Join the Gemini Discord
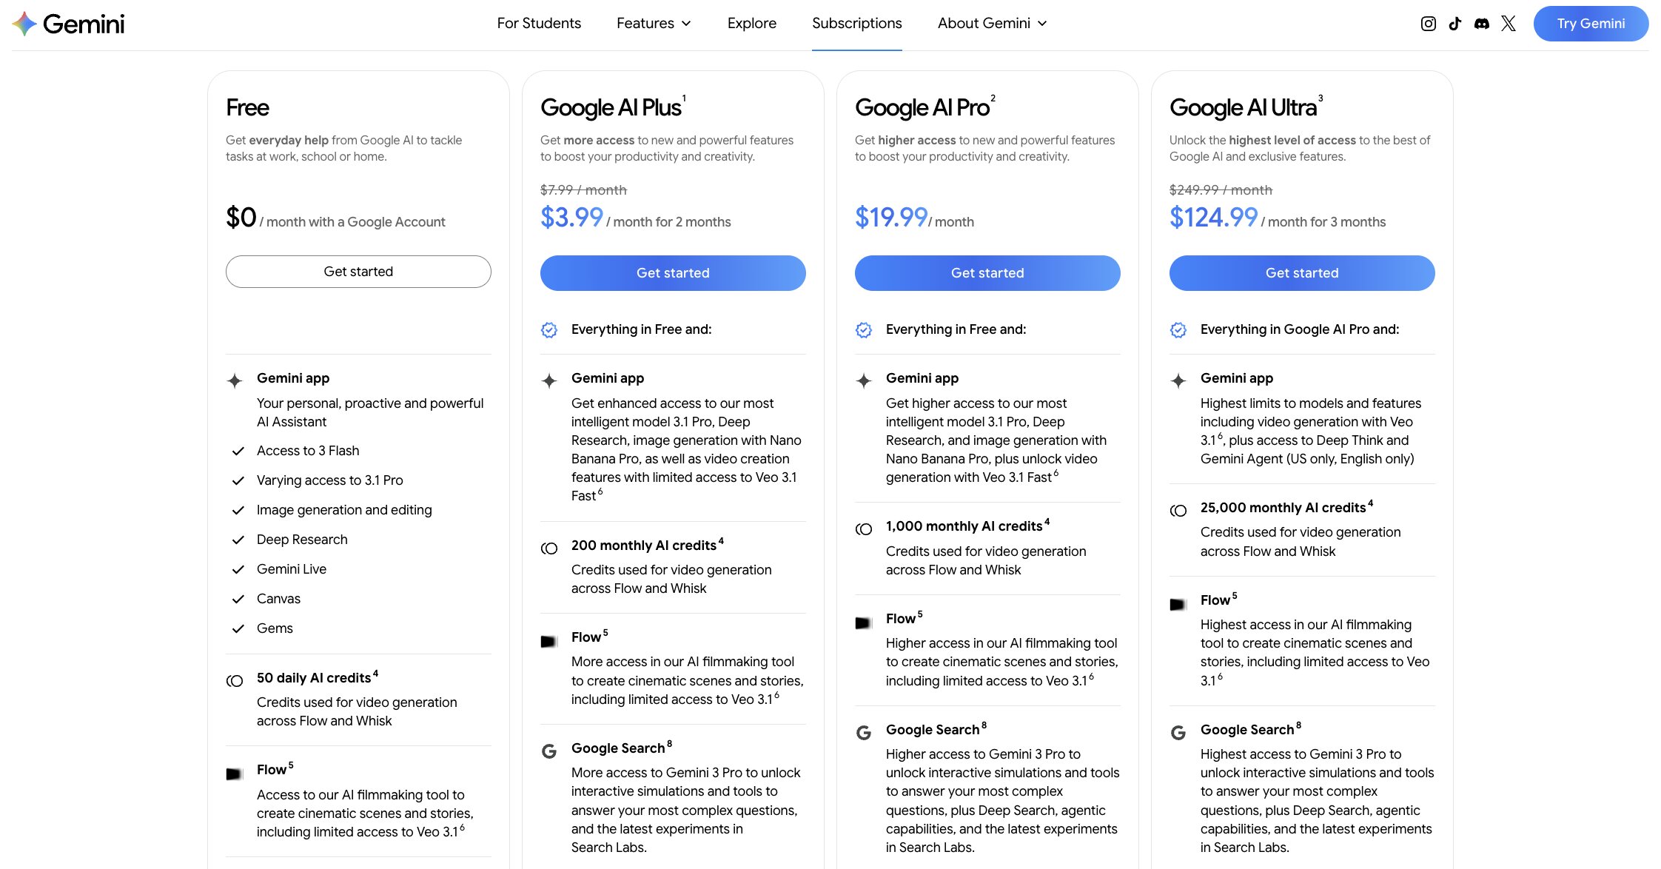The width and height of the screenshot is (1661, 869). [1481, 23]
